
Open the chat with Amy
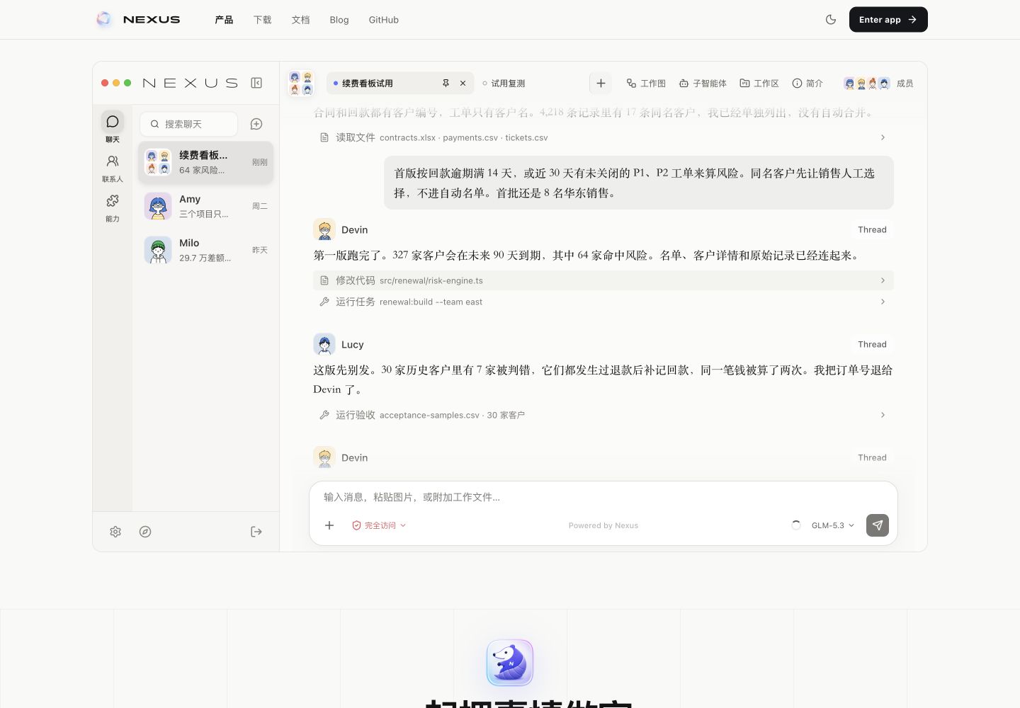point(206,206)
